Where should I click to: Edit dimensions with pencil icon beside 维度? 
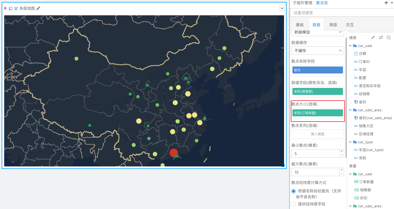pyautogui.click(x=373, y=38)
